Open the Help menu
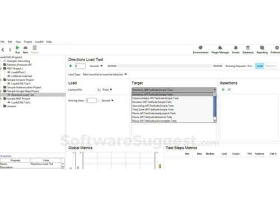 49,41
